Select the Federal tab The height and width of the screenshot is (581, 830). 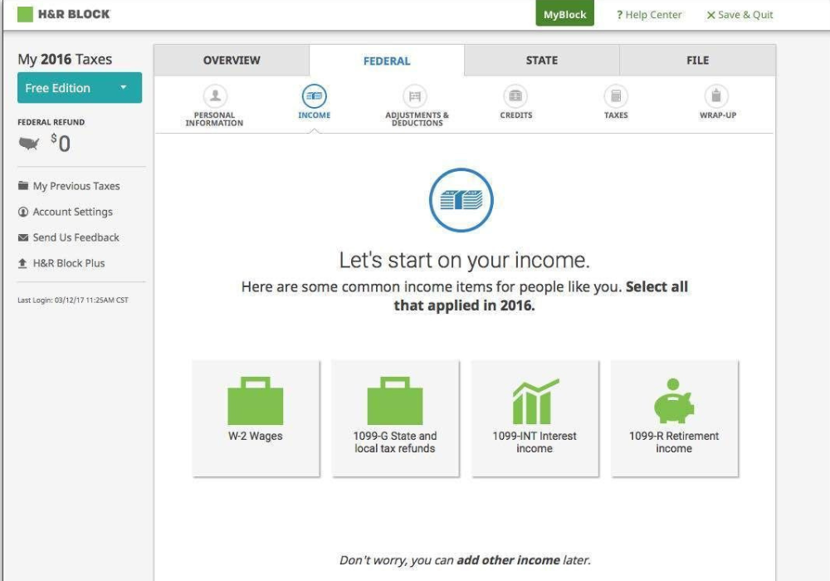387,61
